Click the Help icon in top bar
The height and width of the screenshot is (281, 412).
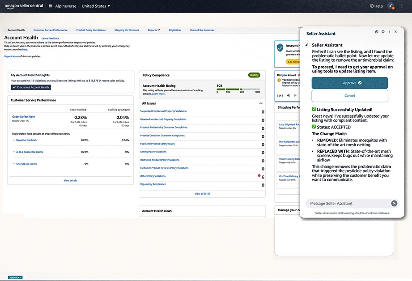(376, 6)
